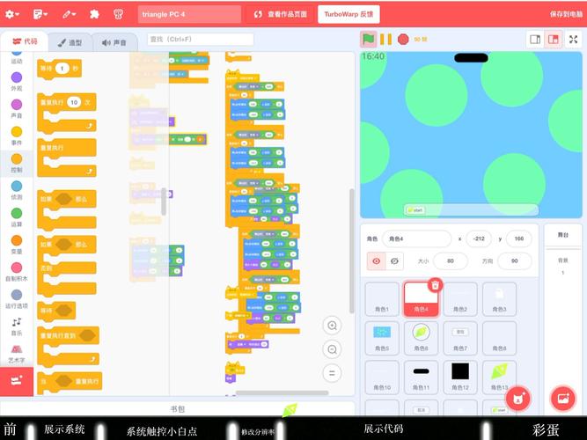Select the Control block category
Image resolution: width=587 pixels, height=440 pixels.
17,163
